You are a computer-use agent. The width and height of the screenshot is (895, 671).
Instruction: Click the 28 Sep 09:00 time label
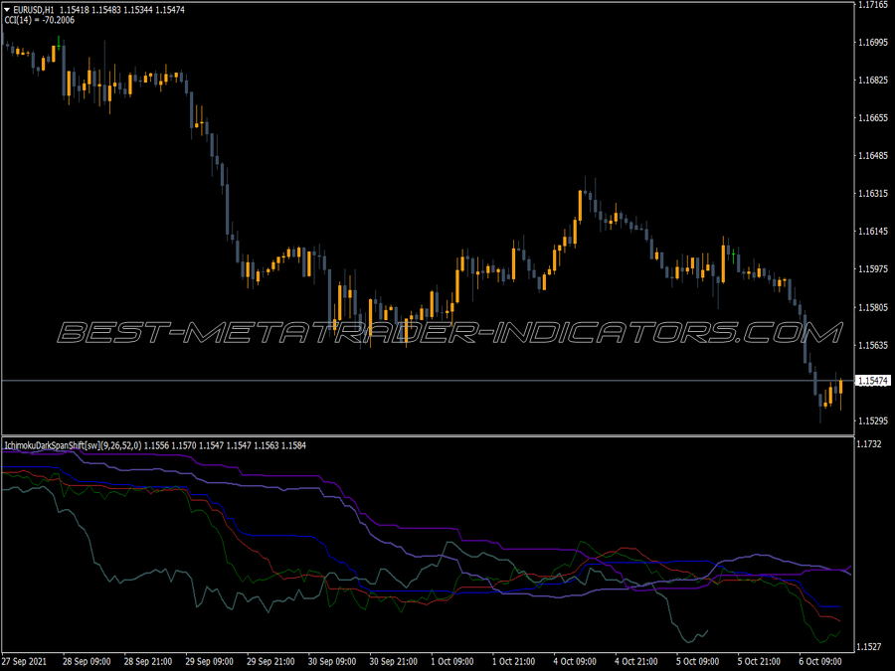(87, 661)
